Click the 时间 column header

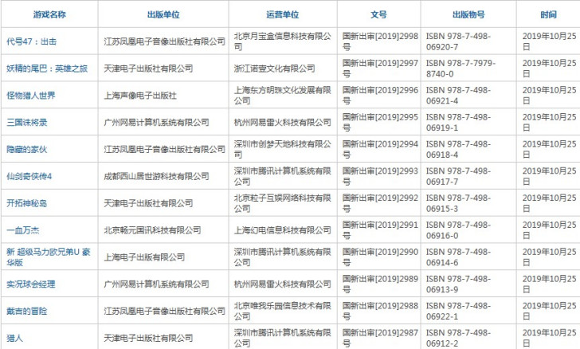pyautogui.click(x=548, y=14)
